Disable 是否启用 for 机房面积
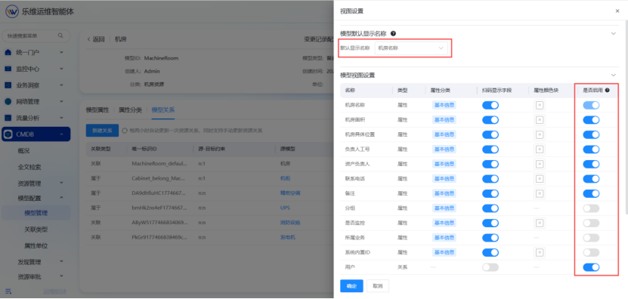The image size is (628, 299). pyautogui.click(x=591, y=120)
